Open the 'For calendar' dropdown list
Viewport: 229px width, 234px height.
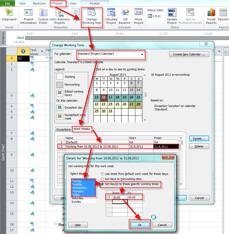pyautogui.click(x=142, y=55)
